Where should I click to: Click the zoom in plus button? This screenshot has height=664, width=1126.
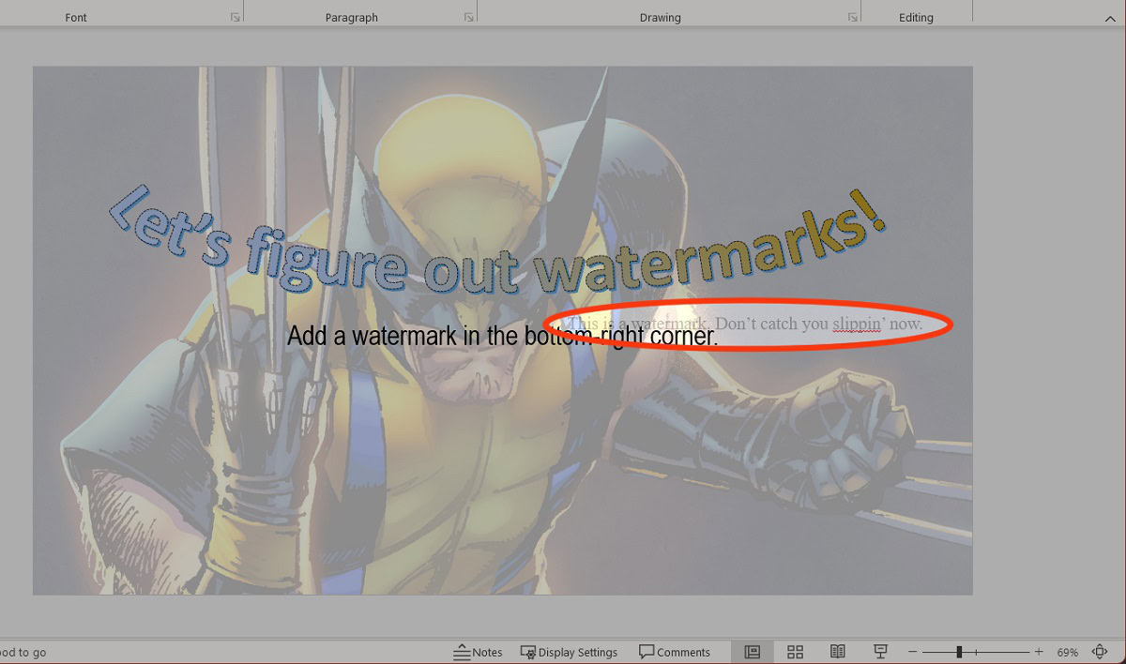[x=1039, y=652]
